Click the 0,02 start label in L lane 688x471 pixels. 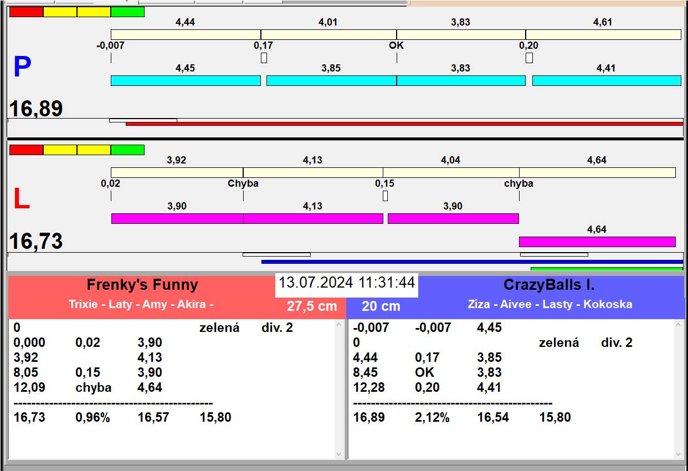tap(110, 183)
